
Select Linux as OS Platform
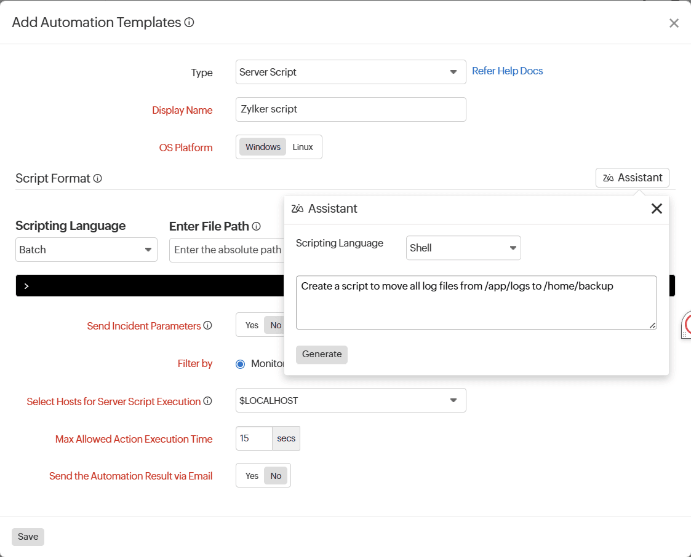click(303, 147)
